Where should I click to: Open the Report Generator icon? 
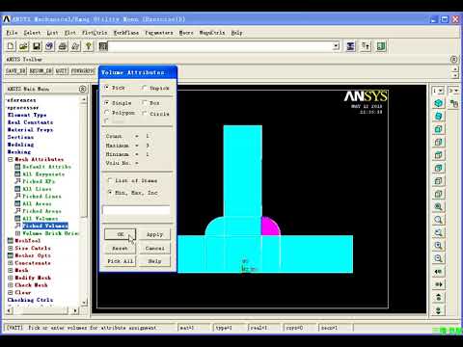(75, 46)
